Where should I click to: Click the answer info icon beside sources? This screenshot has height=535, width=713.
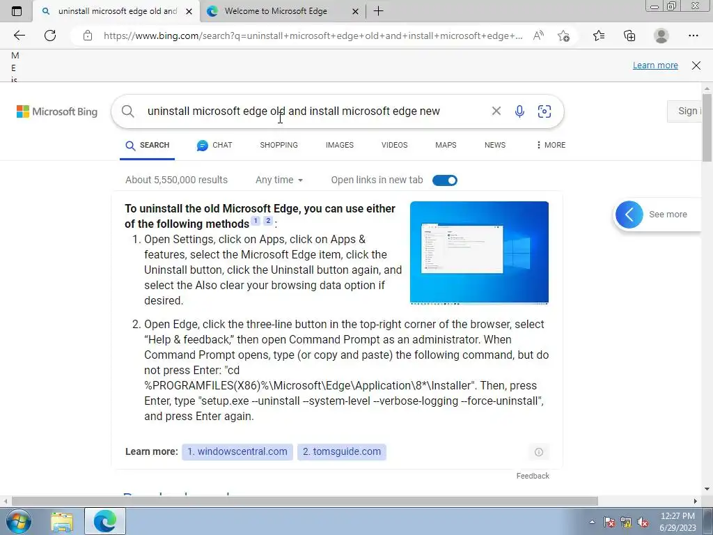(539, 451)
